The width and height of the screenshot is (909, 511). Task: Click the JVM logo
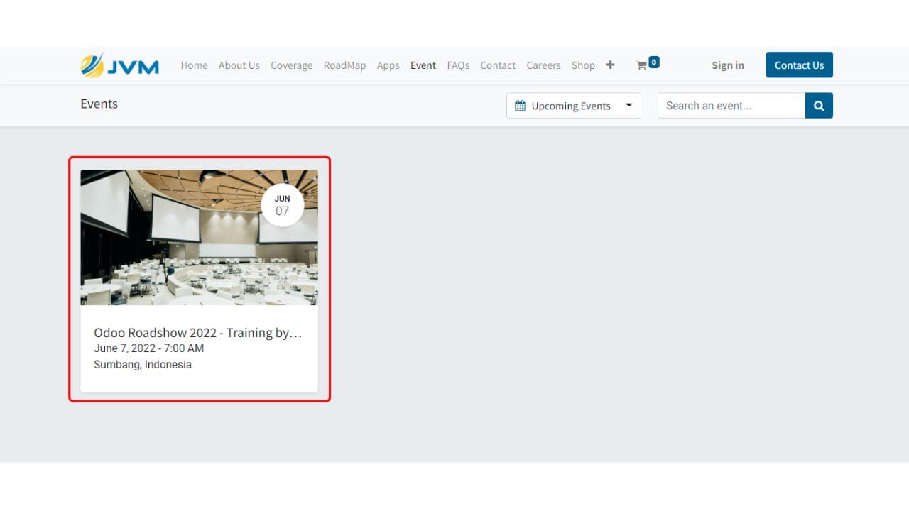click(x=119, y=65)
